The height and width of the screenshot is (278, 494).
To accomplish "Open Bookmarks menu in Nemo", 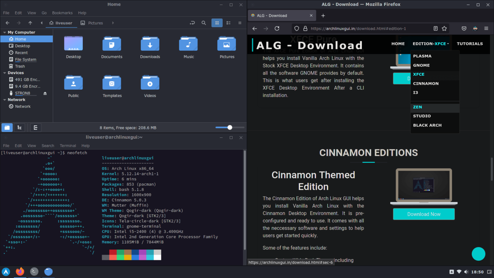I will point(62,13).
